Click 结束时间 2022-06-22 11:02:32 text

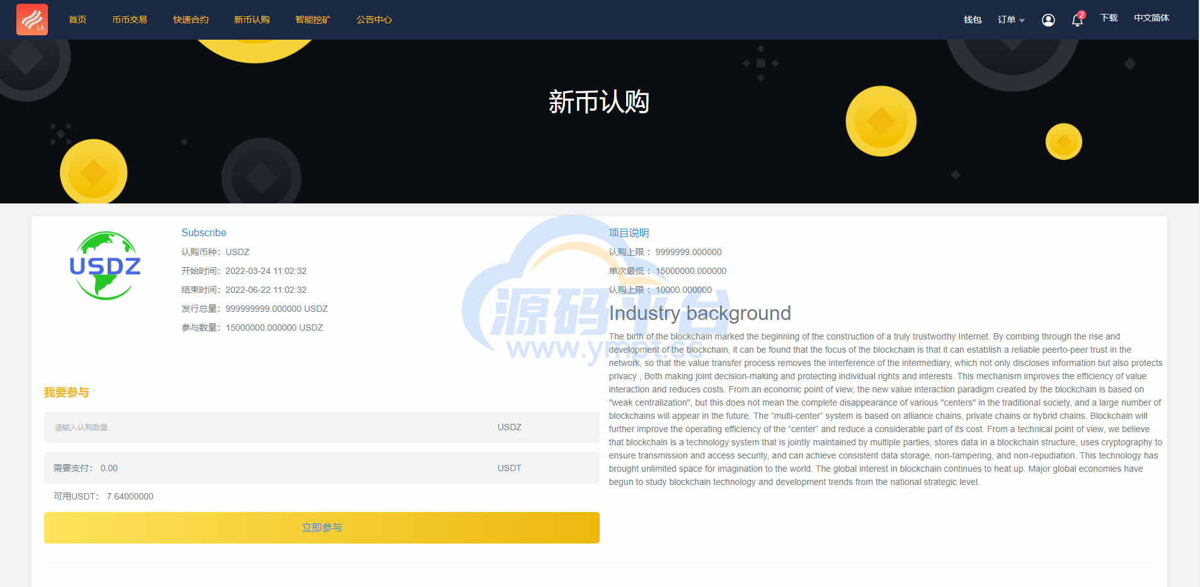coord(244,290)
